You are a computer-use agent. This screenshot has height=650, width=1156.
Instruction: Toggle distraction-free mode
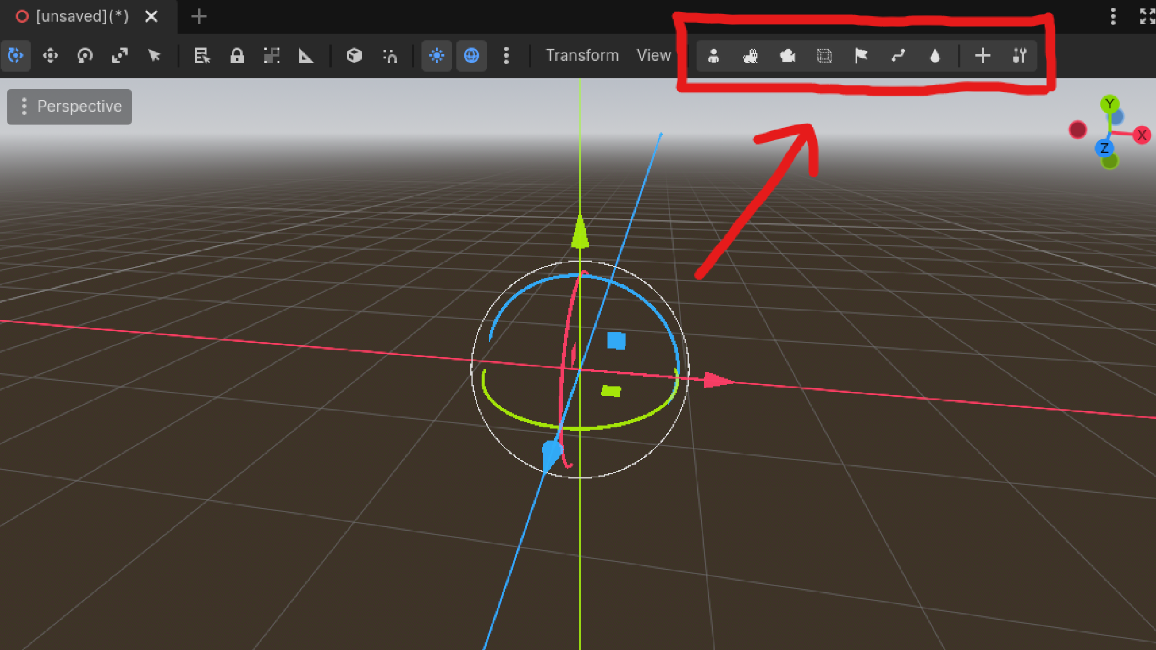1148,16
